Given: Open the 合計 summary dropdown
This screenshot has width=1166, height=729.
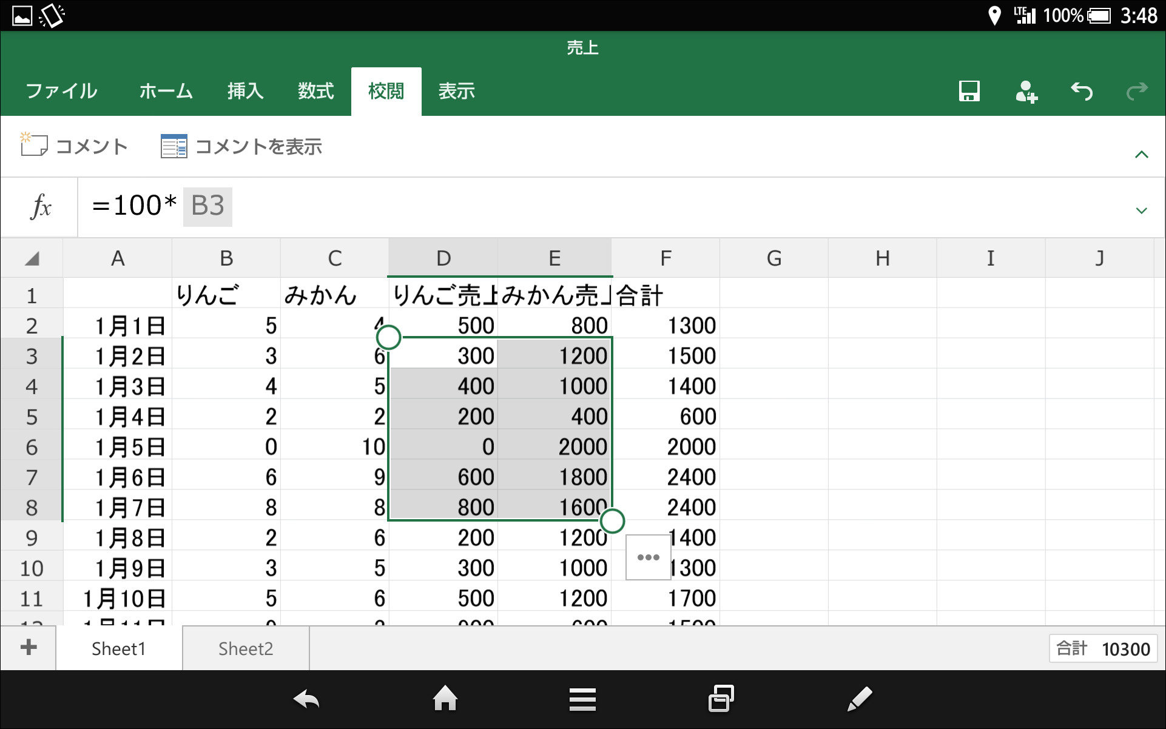Looking at the screenshot, I should click(x=1103, y=648).
